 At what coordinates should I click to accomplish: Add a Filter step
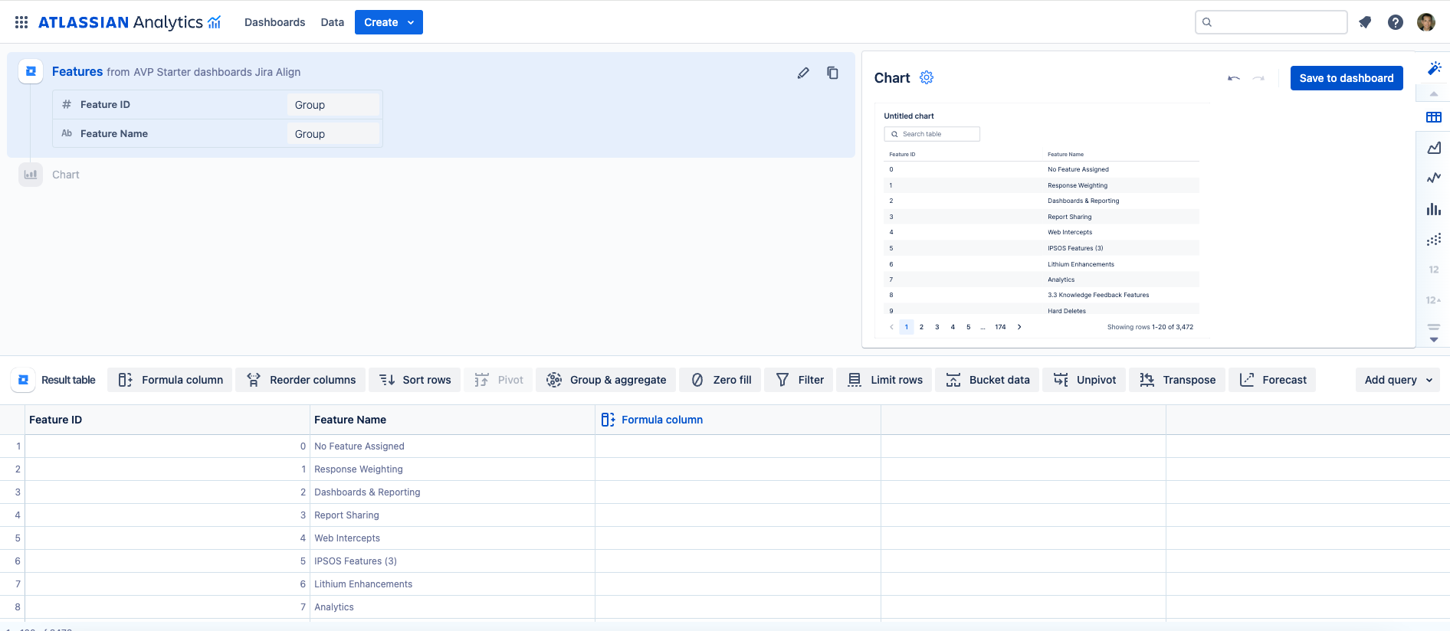(799, 380)
